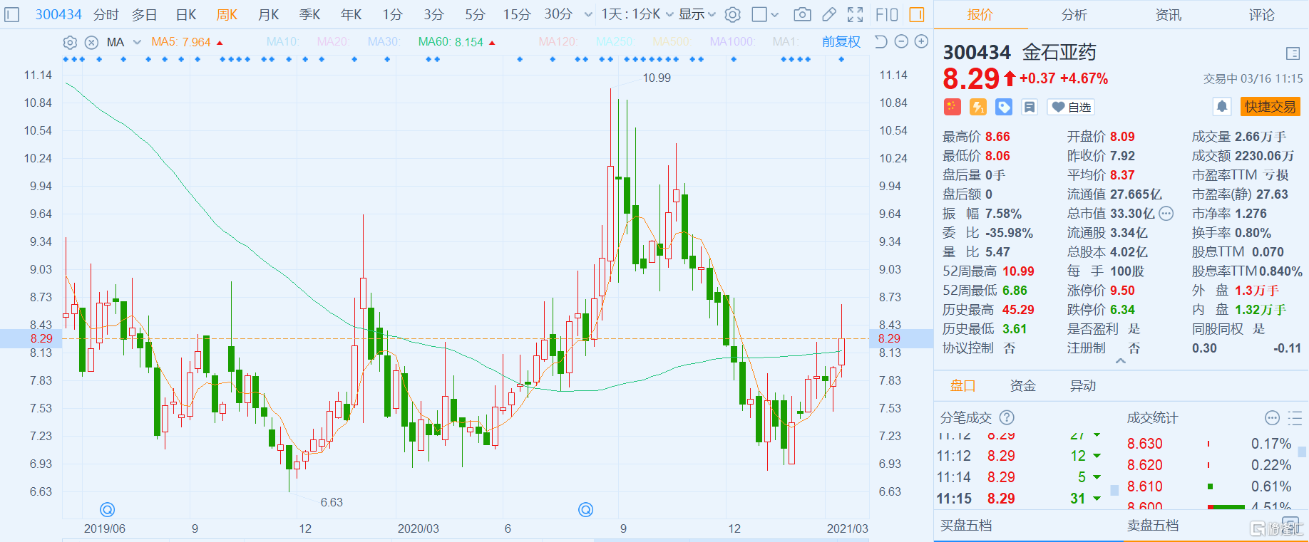Screen dimensions: 1309x542
Task: Open the layout square dropdown
Action: pos(766,14)
